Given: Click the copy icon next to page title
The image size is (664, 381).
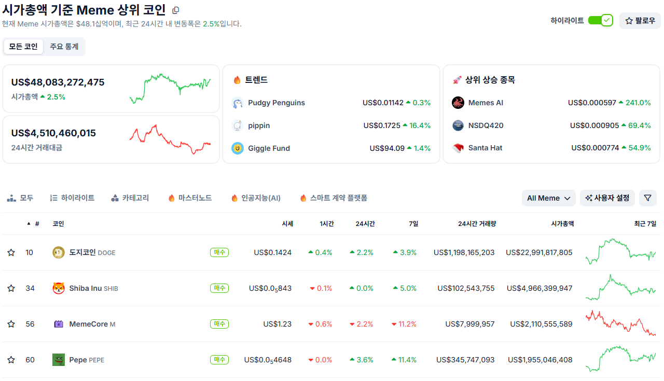Looking at the screenshot, I should point(175,10).
